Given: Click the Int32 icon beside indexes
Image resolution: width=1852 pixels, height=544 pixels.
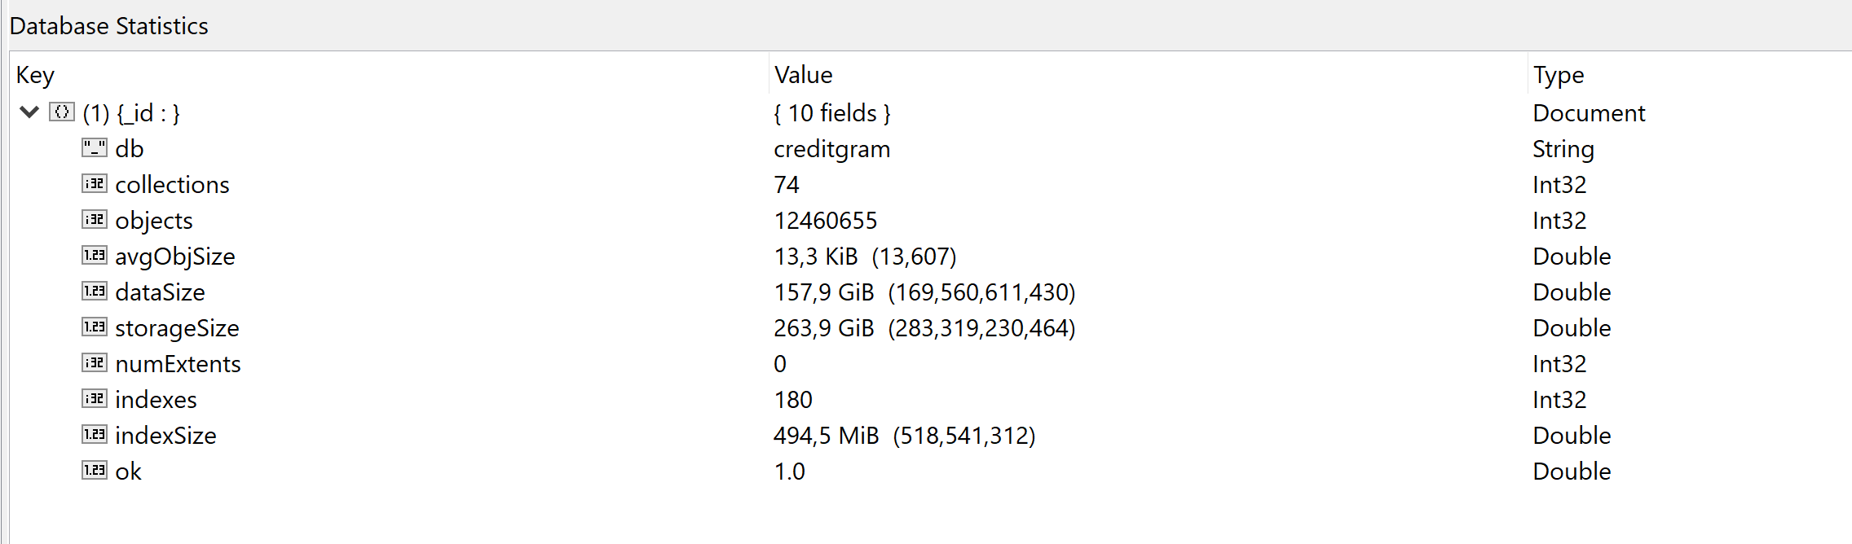Looking at the screenshot, I should click(x=95, y=399).
